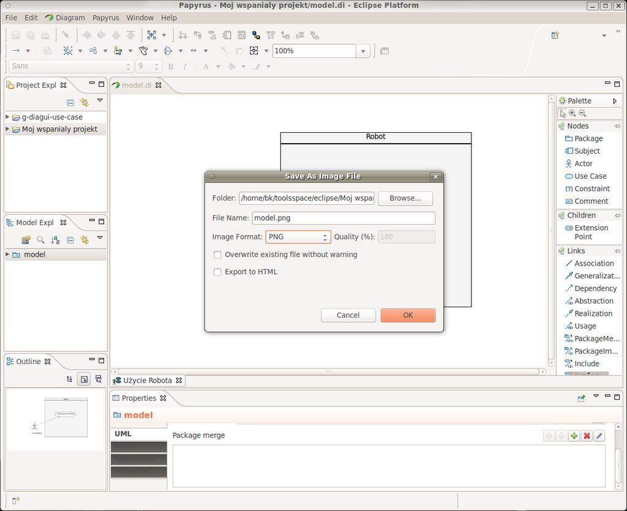Click Browse... button for folder
Image resolution: width=627 pixels, height=511 pixels.
coord(405,198)
